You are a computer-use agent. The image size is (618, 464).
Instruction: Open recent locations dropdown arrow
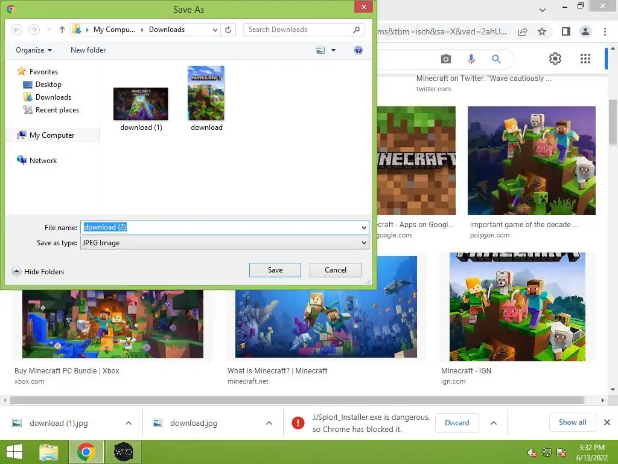[48, 30]
